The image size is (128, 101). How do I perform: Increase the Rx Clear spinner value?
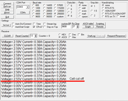(78, 26)
